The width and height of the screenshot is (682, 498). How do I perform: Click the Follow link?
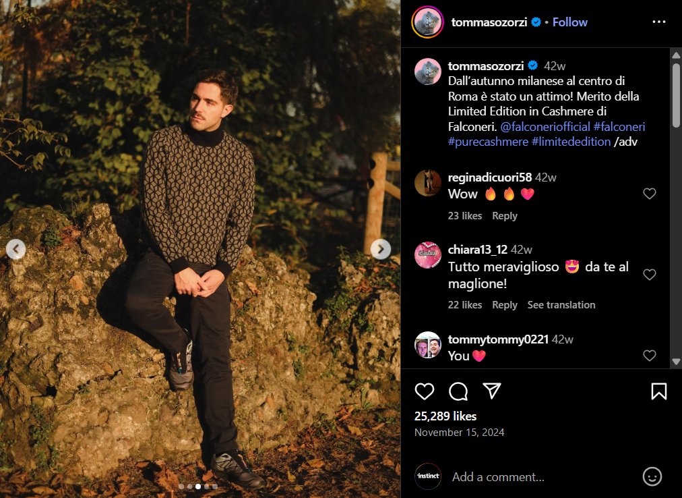569,22
